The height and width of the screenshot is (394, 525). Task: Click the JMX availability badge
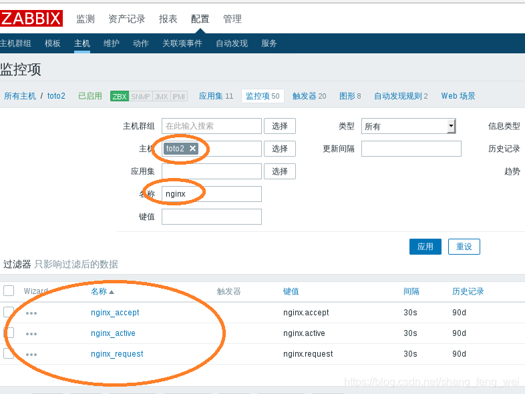click(x=162, y=96)
